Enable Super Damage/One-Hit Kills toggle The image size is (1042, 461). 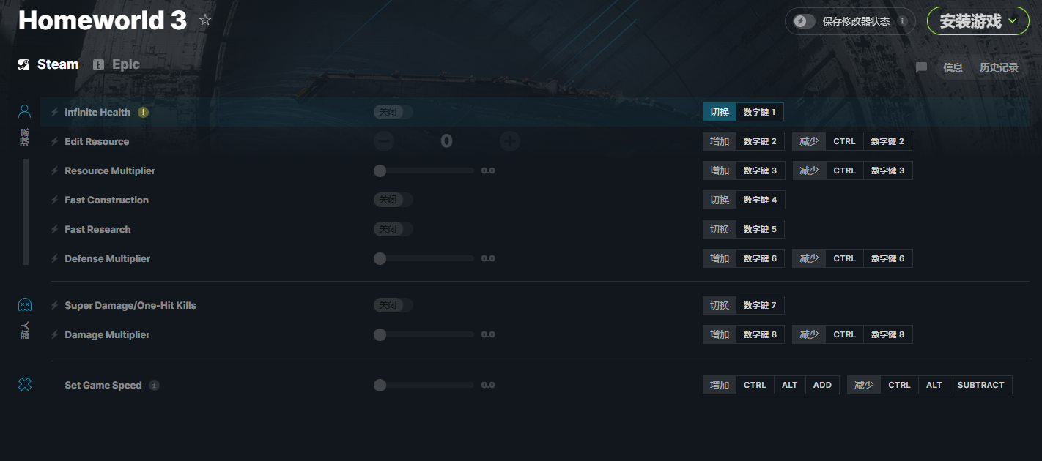(x=393, y=305)
